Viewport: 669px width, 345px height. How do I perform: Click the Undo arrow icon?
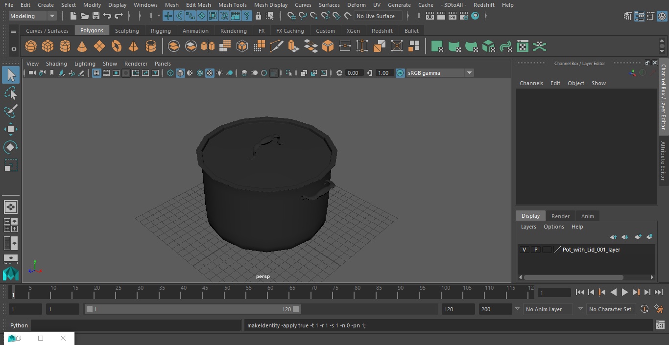(107, 16)
